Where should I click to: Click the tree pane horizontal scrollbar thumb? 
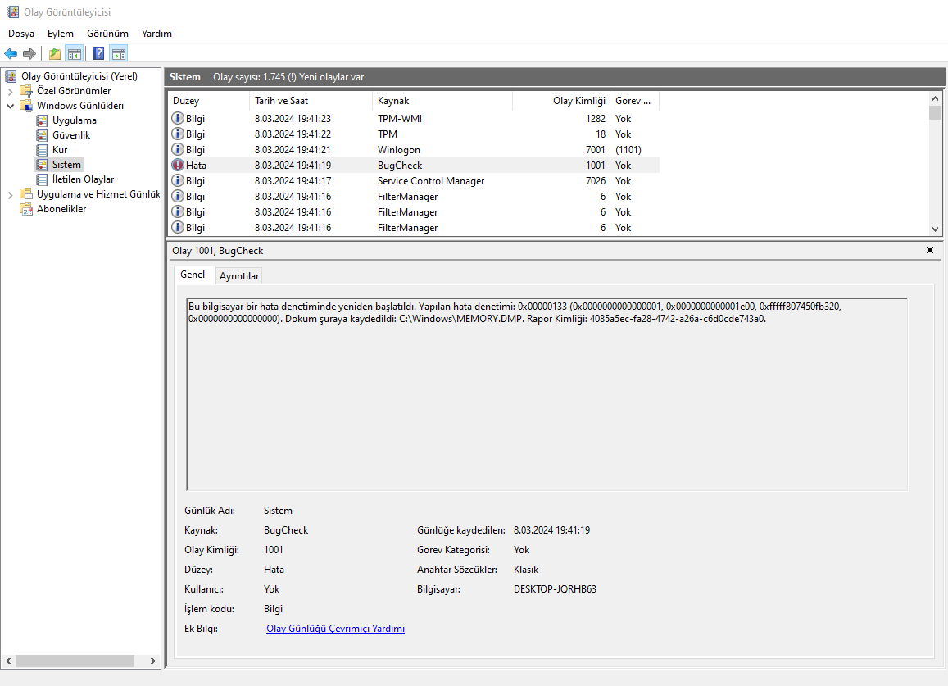[x=75, y=661]
